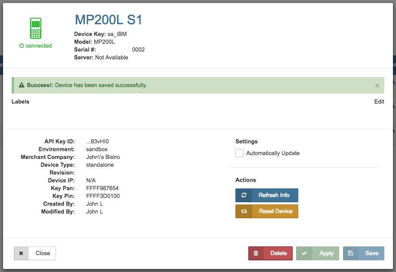Image resolution: width=396 pixels, height=272 pixels.
Task: Click the warning triangle in success alert
Action: [x=21, y=85]
